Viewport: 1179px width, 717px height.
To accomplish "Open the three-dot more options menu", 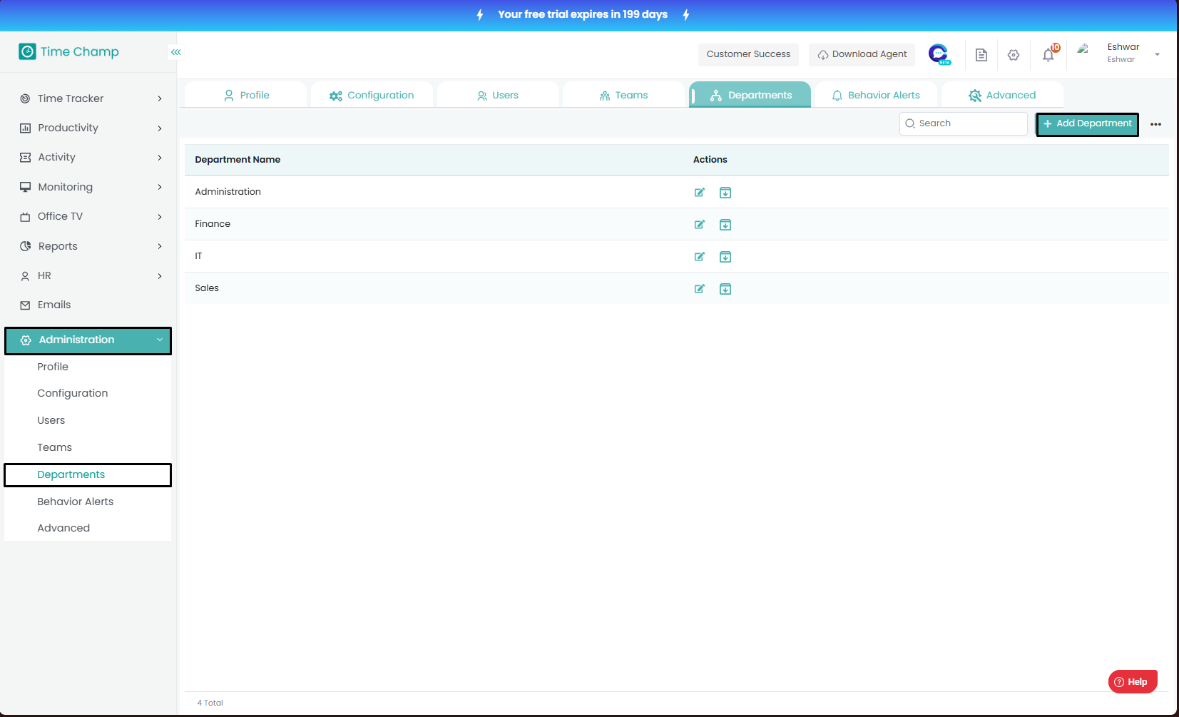I will click(1155, 124).
